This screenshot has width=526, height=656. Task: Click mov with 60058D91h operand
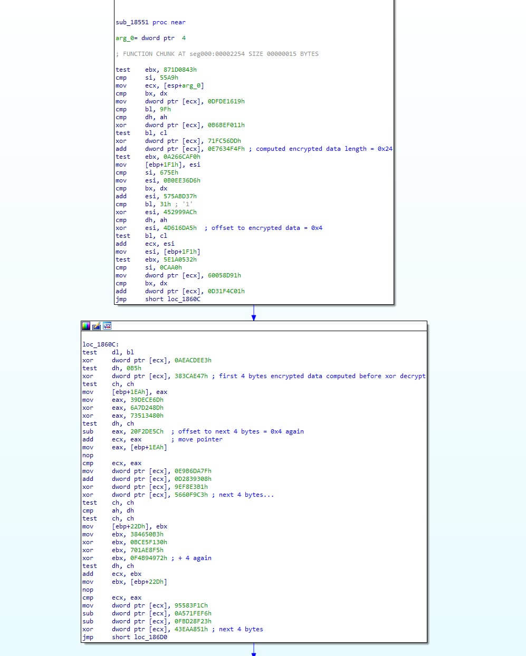pos(178,275)
